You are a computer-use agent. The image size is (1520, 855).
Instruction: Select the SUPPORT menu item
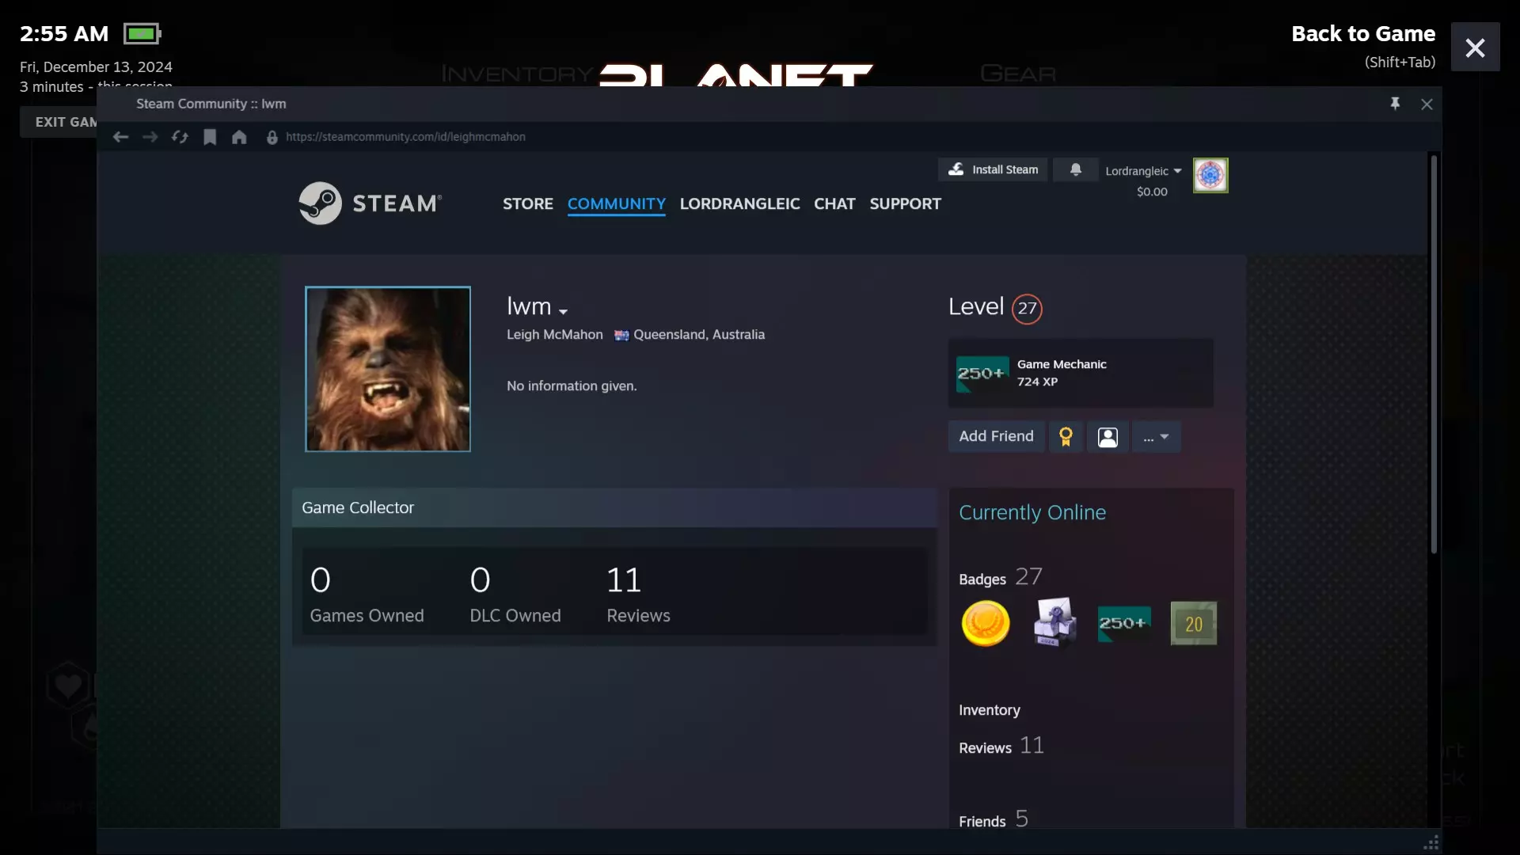coord(905,203)
